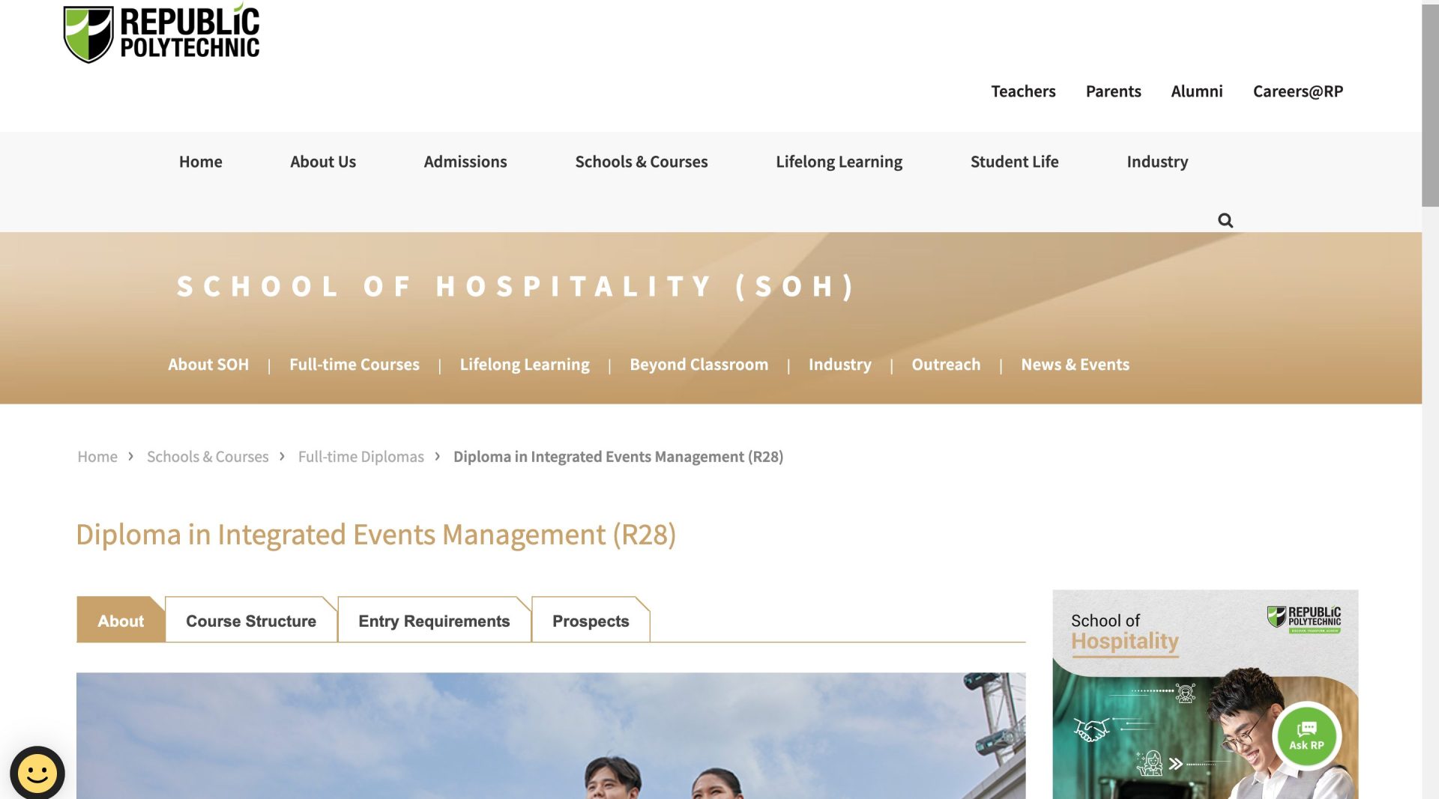Image resolution: width=1439 pixels, height=799 pixels.
Task: Click the Teachers link
Action: click(1023, 91)
